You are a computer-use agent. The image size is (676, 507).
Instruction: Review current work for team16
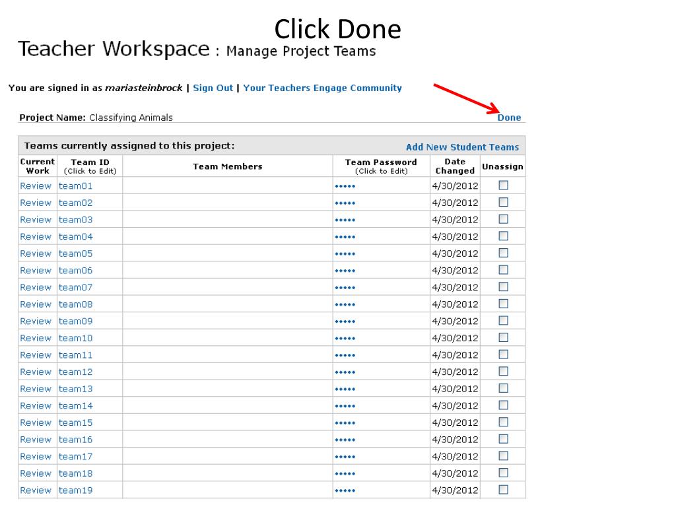point(36,440)
